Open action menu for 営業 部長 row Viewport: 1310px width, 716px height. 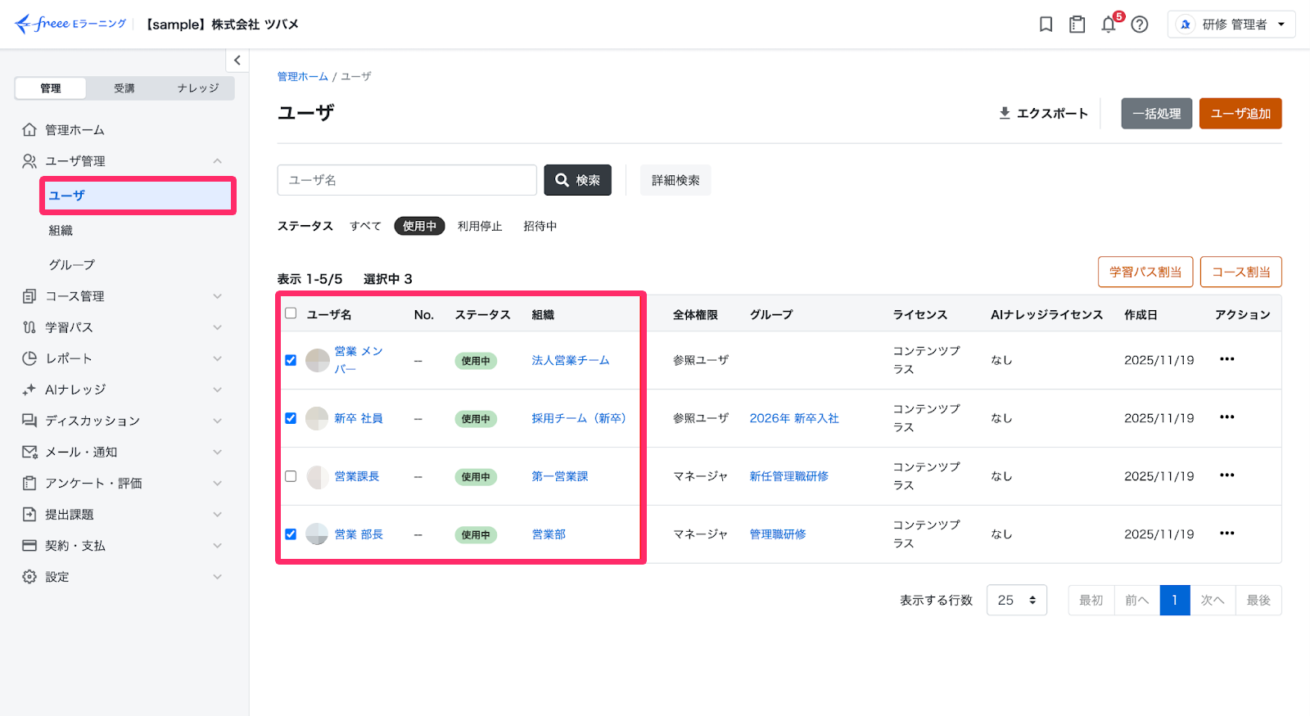pyautogui.click(x=1226, y=534)
